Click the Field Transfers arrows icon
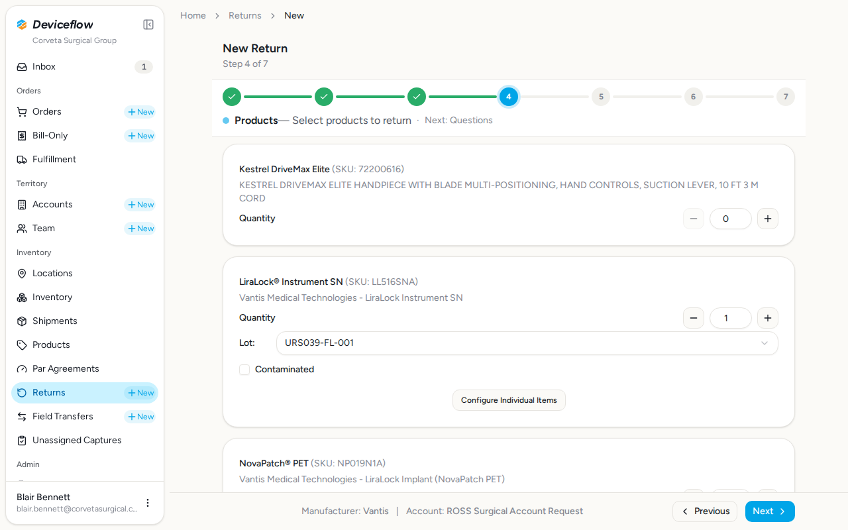Viewport: 848px width, 530px height. click(22, 417)
